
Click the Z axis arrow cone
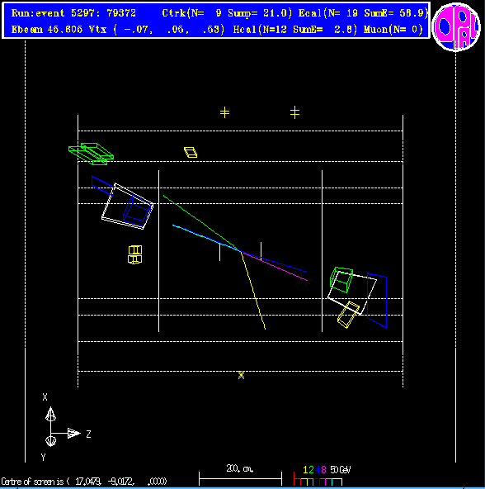click(74, 433)
